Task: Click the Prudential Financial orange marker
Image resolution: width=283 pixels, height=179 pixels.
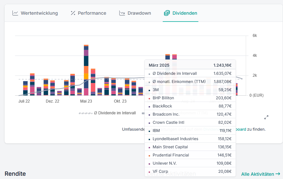Action: pyautogui.click(x=149, y=155)
